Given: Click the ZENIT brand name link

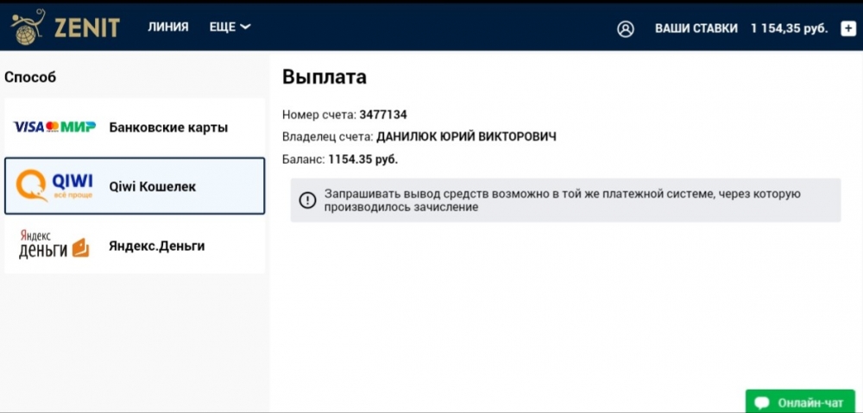Looking at the screenshot, I should (86, 28).
